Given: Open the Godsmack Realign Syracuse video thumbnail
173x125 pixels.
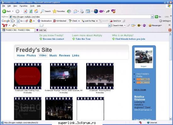Looking at the screenshot, I should [x=64, y=76].
